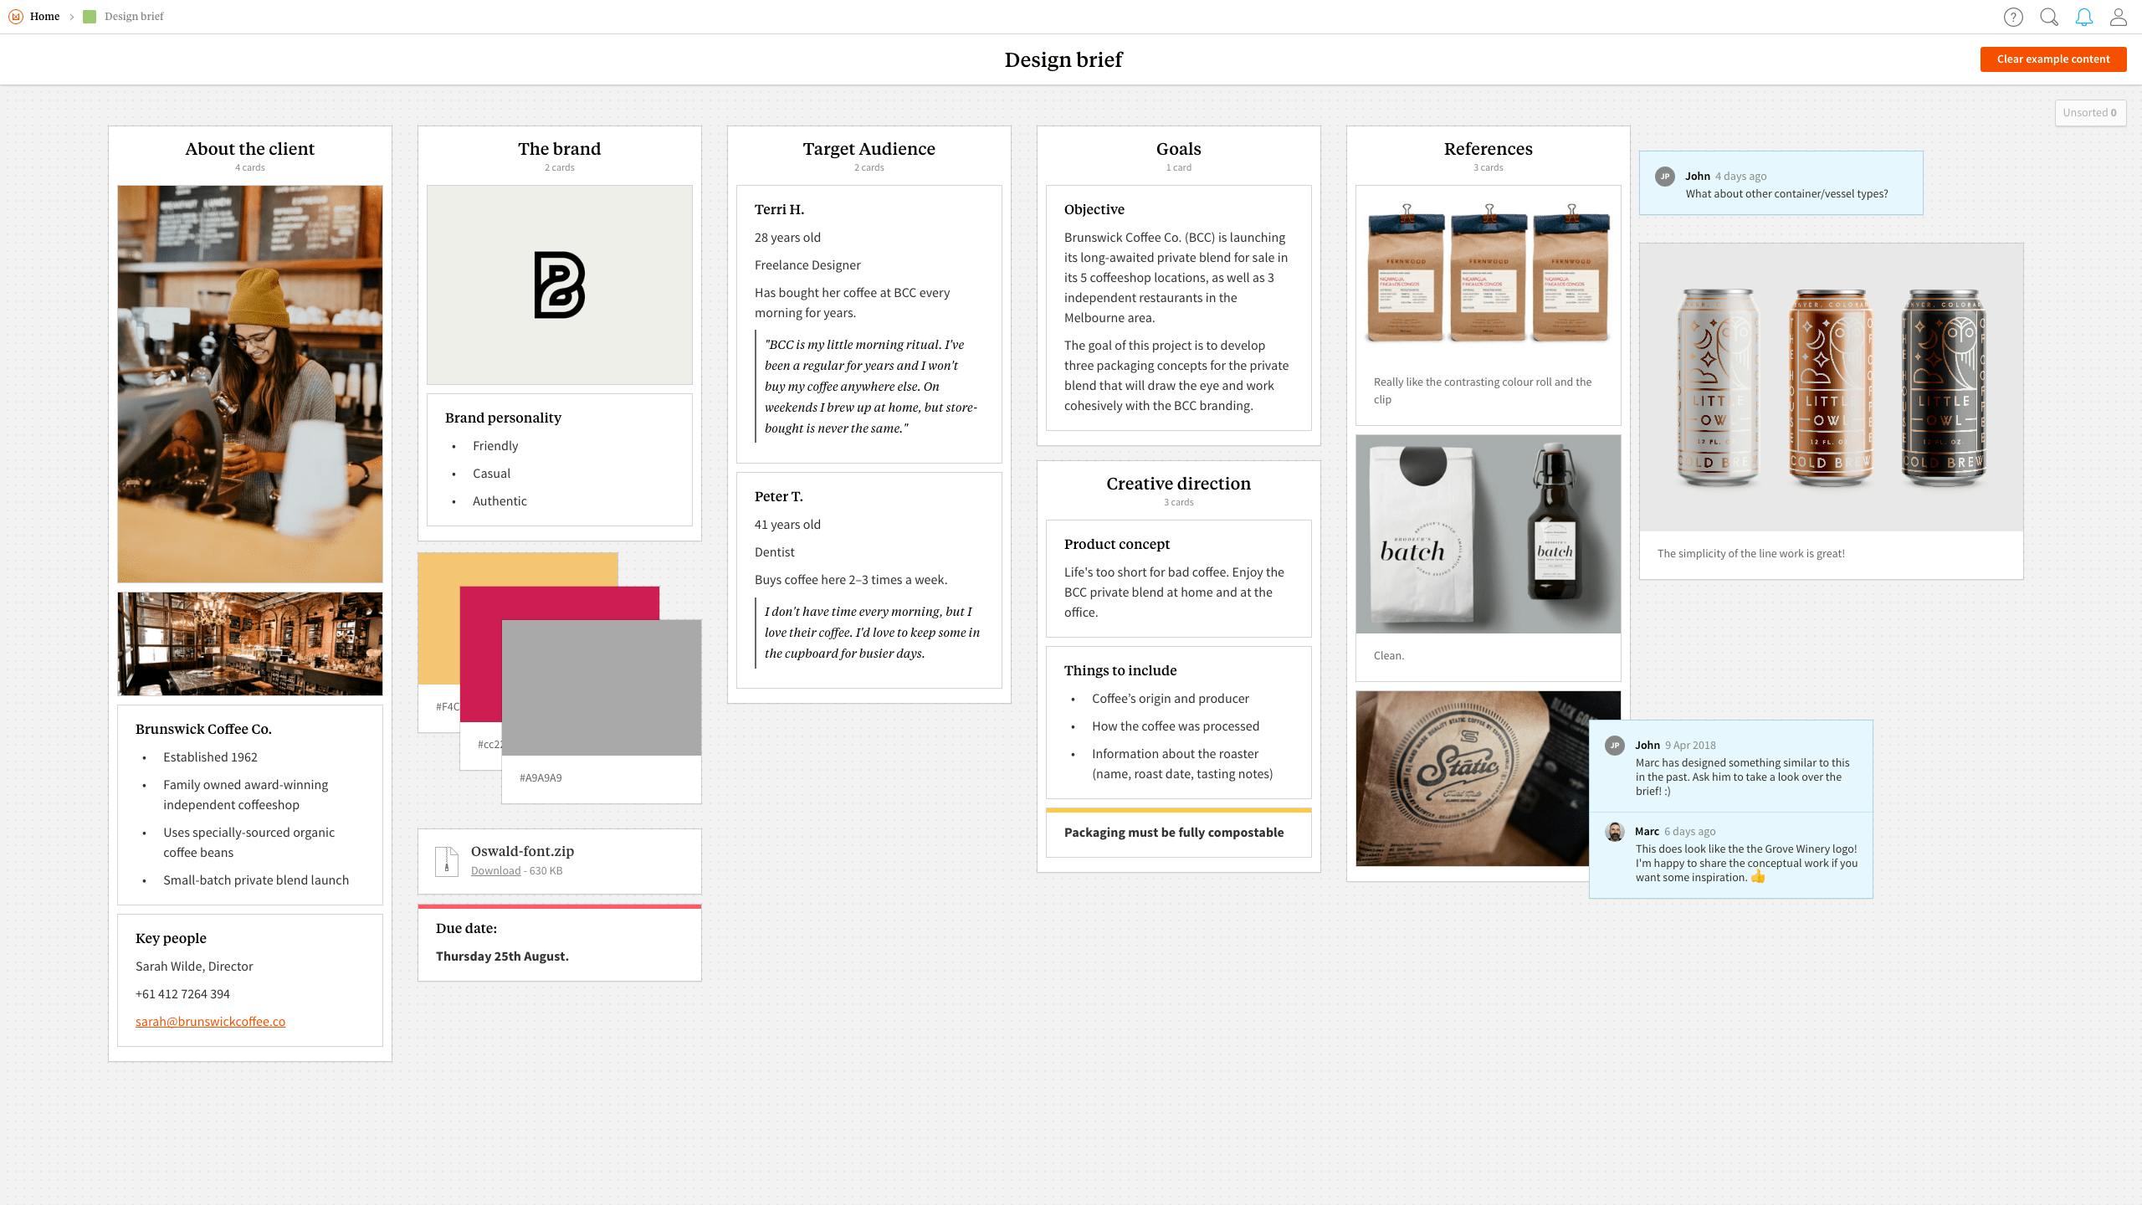This screenshot has width=2142, height=1205.
Task: Click Clear example content button
Action: (2053, 59)
